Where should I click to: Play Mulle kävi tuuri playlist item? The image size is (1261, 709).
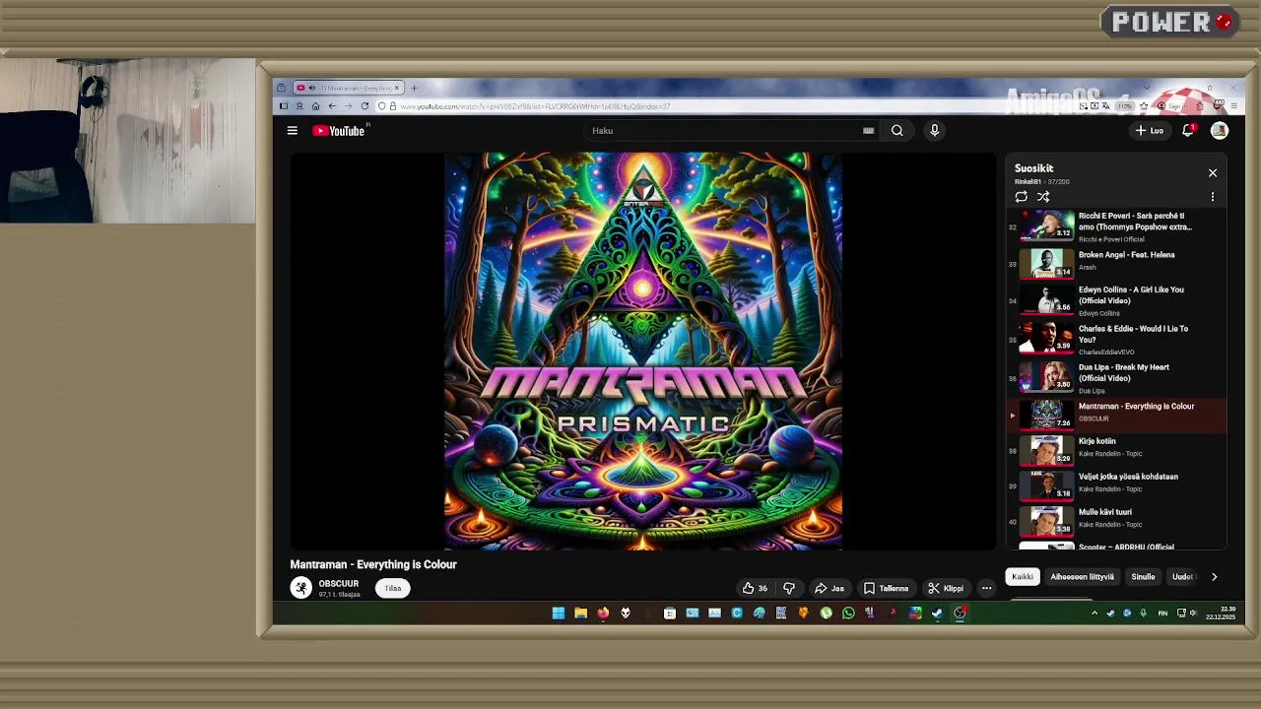[1117, 520]
